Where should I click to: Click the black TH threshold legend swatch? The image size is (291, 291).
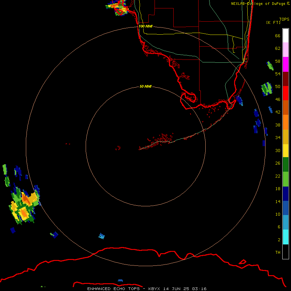coord(286,252)
